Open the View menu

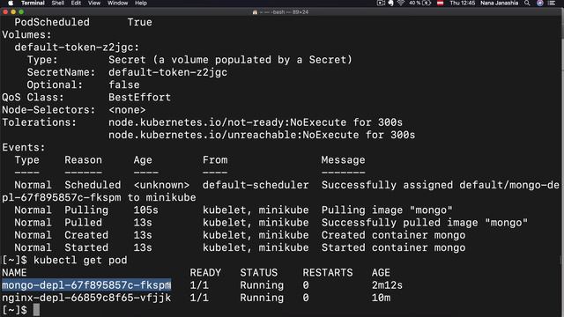tap(94, 3)
